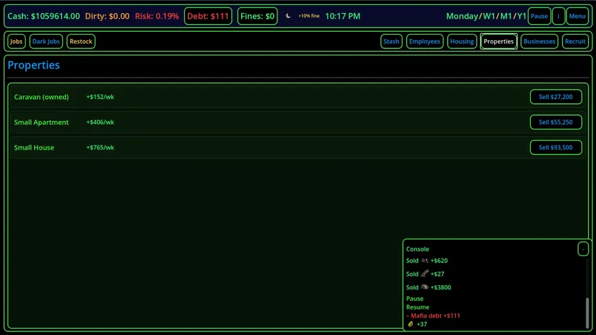Image resolution: width=596 pixels, height=335 pixels.
Task: Click the sold item icon beside +$3800
Action: 425,287
